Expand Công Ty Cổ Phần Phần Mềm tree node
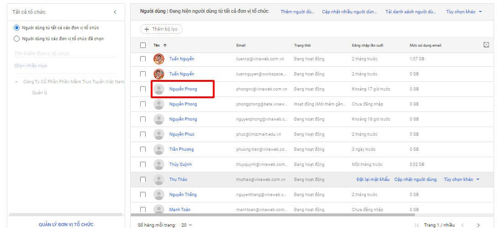 [17, 82]
